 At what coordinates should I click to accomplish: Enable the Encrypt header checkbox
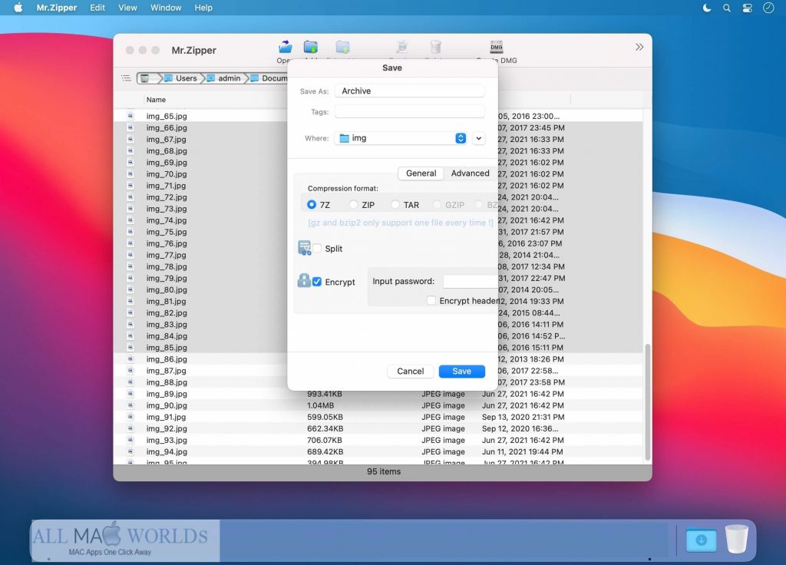click(x=431, y=300)
